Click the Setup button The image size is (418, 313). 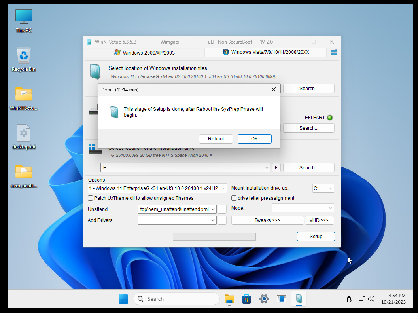coord(316,236)
